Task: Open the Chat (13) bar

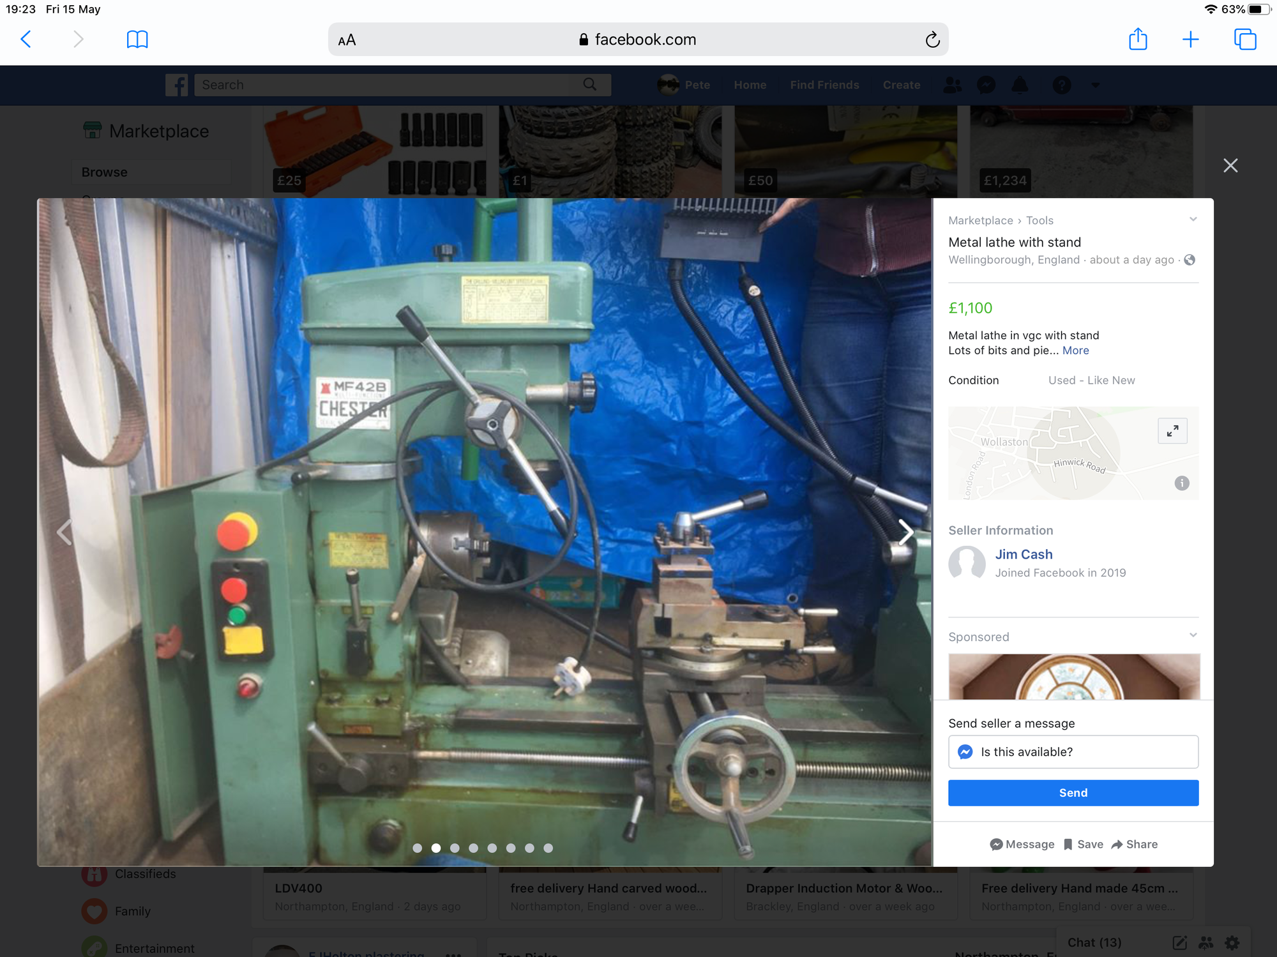Action: point(1094,942)
